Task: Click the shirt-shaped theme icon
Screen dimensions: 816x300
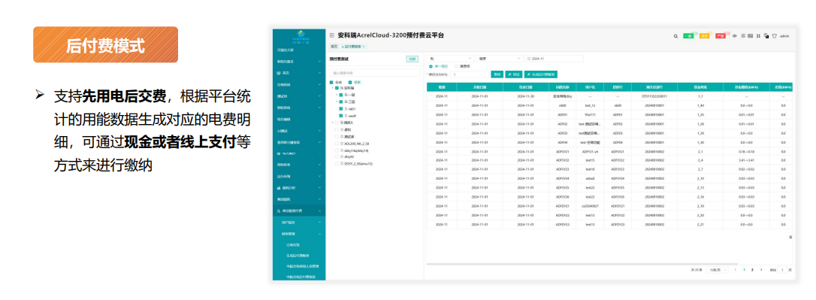Action: click(774, 36)
